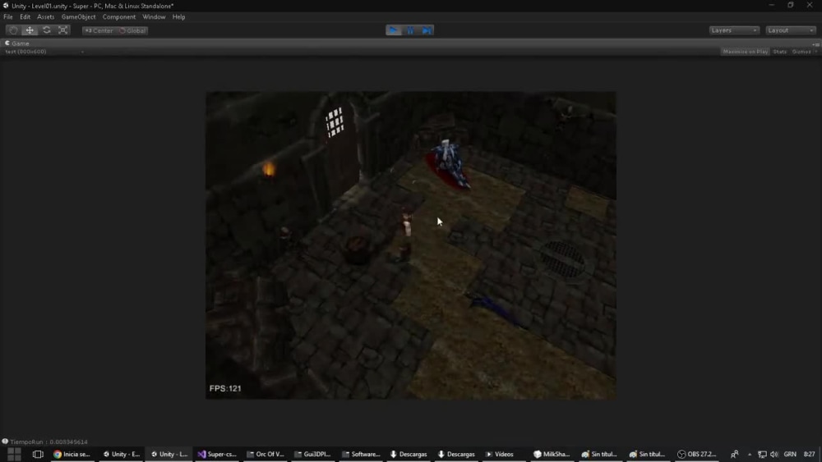Open the Component menu
This screenshot has height=462, width=822.
point(119,16)
